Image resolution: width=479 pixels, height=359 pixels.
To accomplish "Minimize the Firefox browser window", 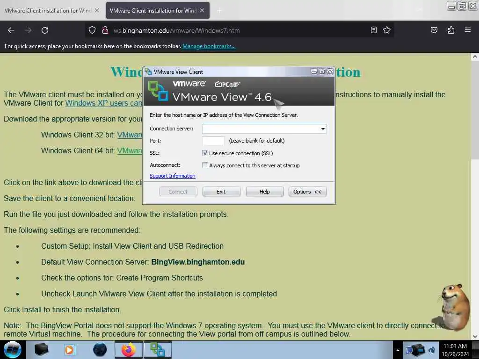I will point(451,6).
